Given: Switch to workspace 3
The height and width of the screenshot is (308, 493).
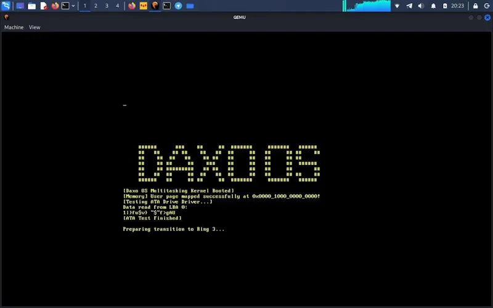Looking at the screenshot, I should point(107,6).
